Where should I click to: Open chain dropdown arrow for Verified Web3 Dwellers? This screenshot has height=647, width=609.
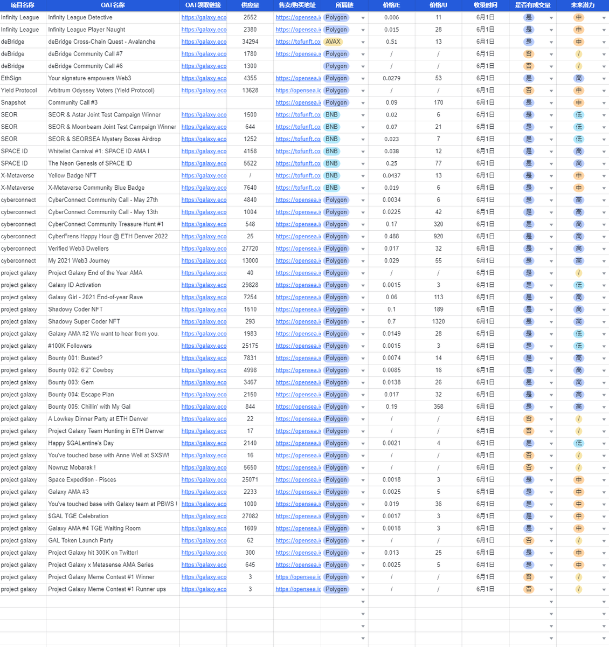[363, 249]
